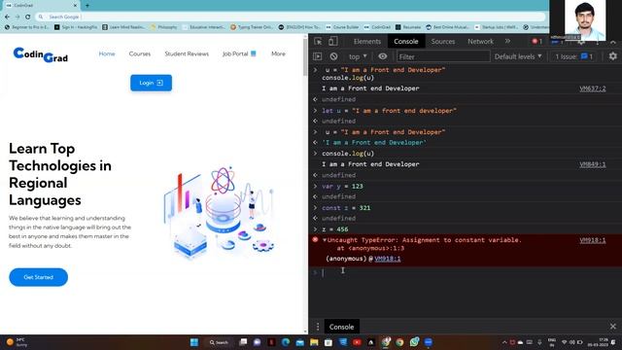Viewport: 622px width, 350px height.
Task: Open Courses in site navigation
Action: (x=140, y=53)
